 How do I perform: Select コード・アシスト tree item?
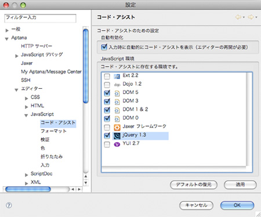tap(58, 122)
